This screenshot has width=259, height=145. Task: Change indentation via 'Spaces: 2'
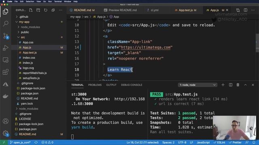coord(168,142)
